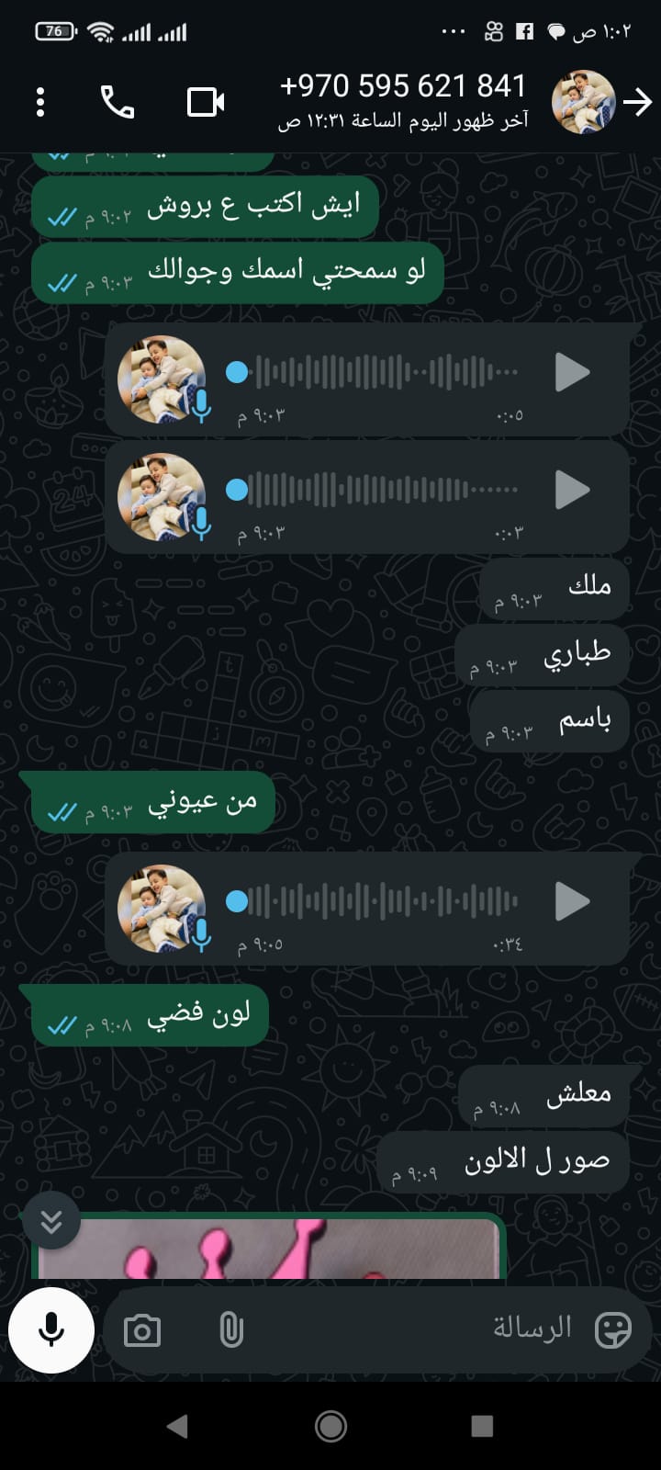Open the emoji and sticker picker

click(x=613, y=1329)
